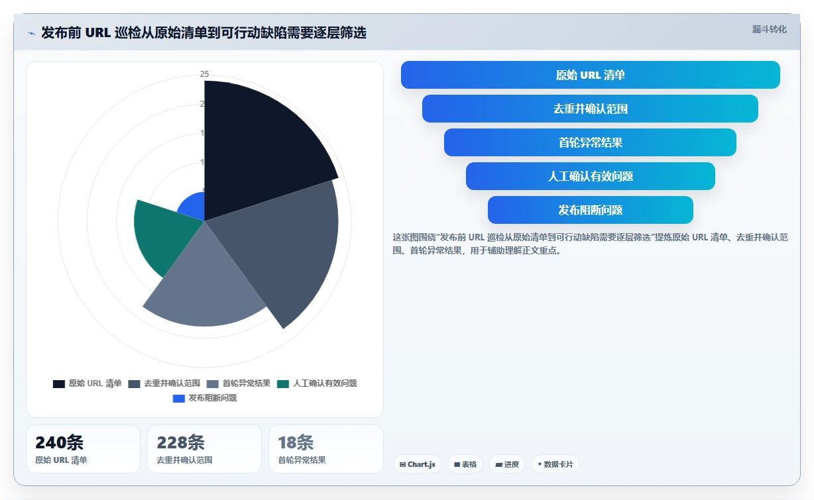The image size is (814, 500).
Task: Select the 人工确认有效问题 funnel bar
Action: [590, 176]
